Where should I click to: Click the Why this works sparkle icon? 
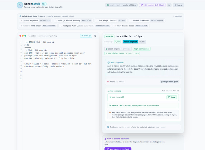[110, 112]
